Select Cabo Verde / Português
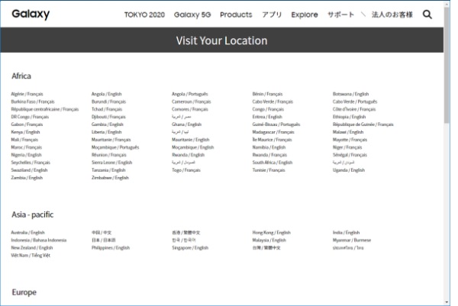Image resolution: width=458 pixels, height=306 pixels. [x=355, y=101]
